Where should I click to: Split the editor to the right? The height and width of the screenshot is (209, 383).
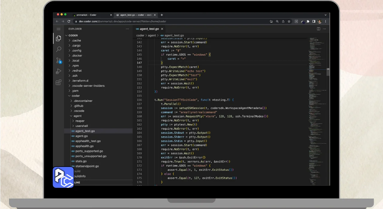pyautogui.click(x=318, y=29)
